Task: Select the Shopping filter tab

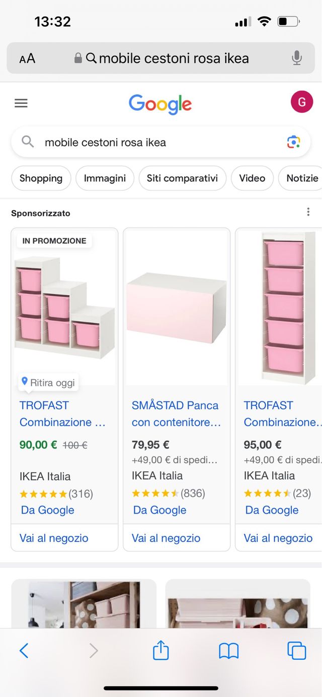Action: pos(41,178)
